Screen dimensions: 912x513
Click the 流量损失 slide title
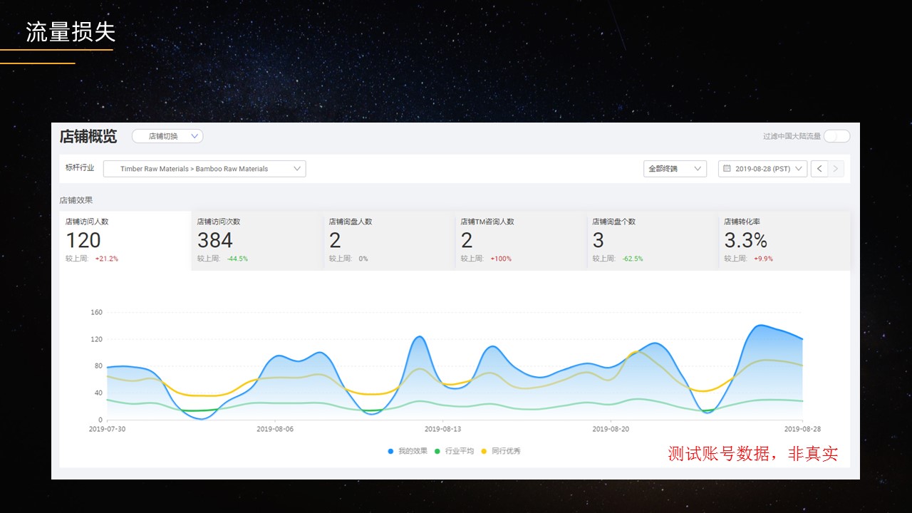coord(71,32)
